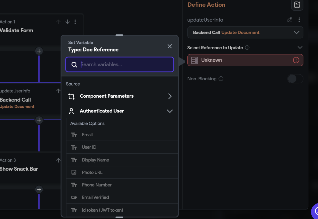Close the Set Variable popup
This screenshot has width=318, height=219.
point(170,46)
